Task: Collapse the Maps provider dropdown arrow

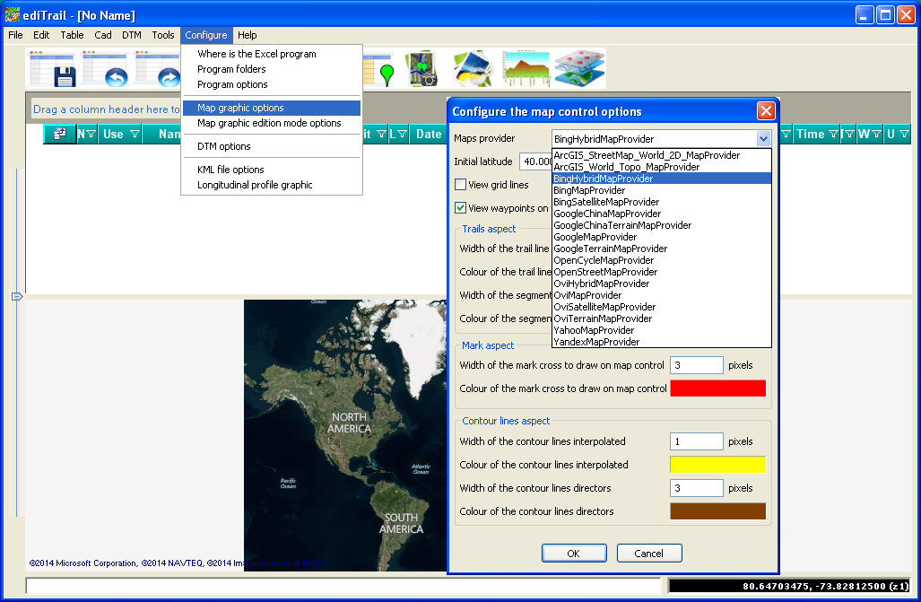Action: click(763, 139)
